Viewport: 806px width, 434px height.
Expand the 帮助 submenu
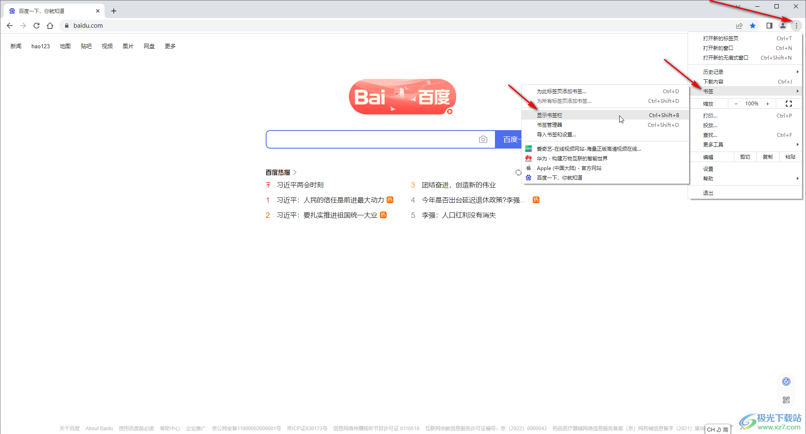pos(746,178)
